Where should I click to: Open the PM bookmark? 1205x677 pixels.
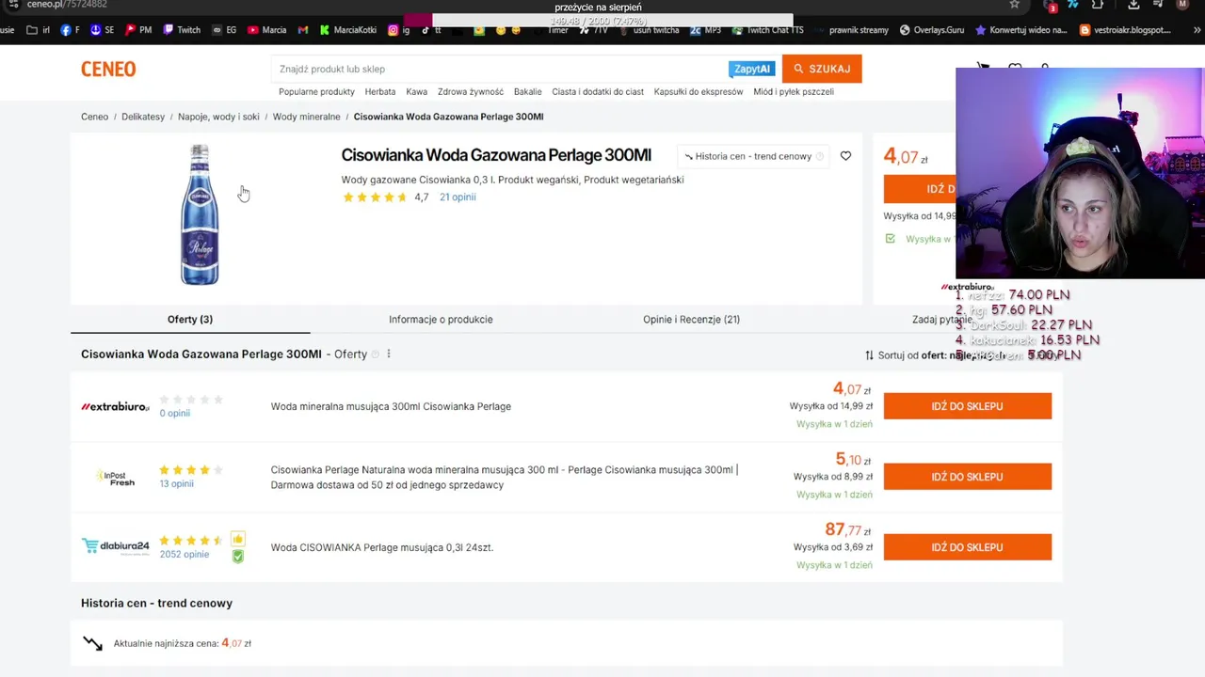(138, 30)
